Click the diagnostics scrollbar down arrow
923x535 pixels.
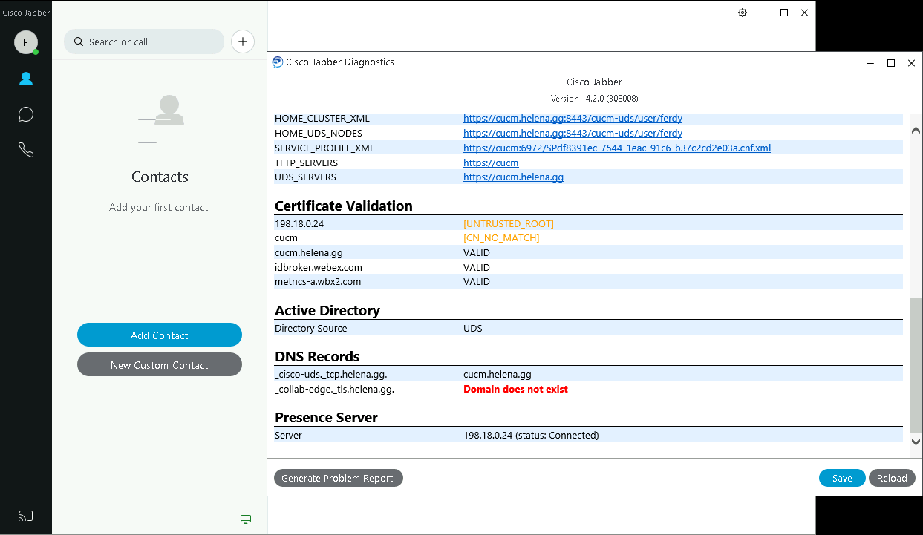click(x=916, y=442)
